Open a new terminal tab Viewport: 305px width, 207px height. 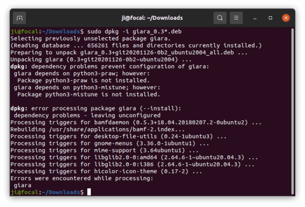coord(19,18)
